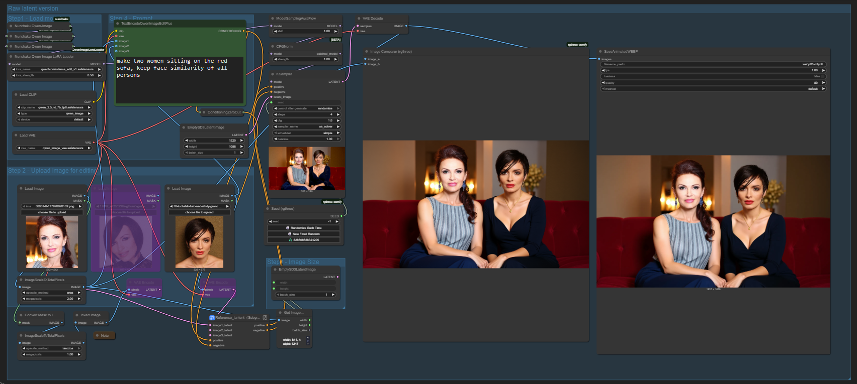This screenshot has width=857, height=384.
Task: Collapse the VAE Decode node via its dot
Action: pyautogui.click(x=359, y=19)
